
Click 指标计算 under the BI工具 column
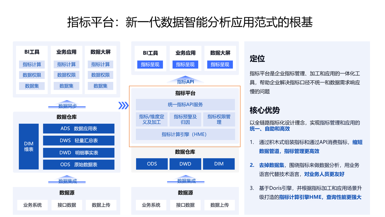pyautogui.click(x=32, y=65)
